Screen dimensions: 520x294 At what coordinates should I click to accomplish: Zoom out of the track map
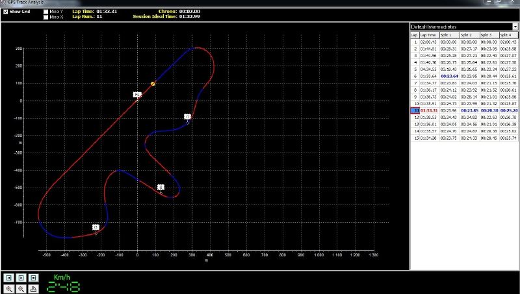coord(21,289)
